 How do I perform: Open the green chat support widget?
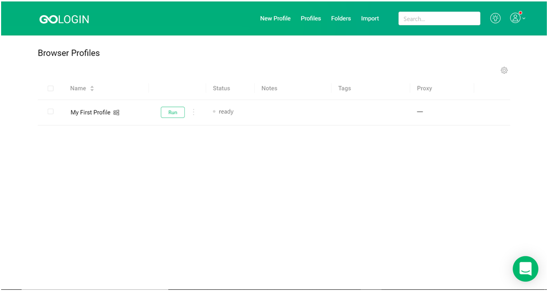525,269
